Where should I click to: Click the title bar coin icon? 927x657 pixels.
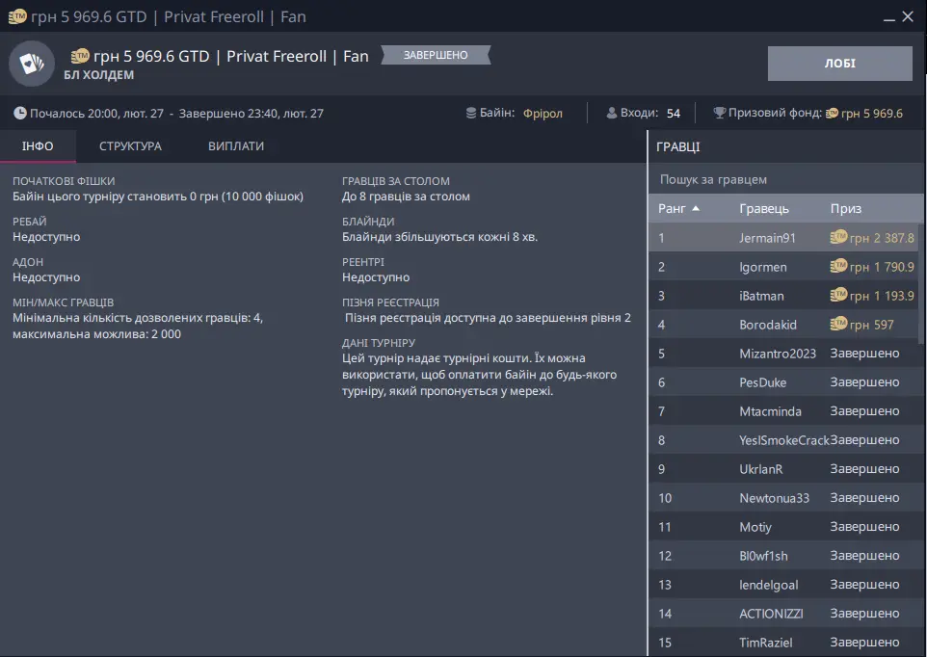tap(17, 16)
